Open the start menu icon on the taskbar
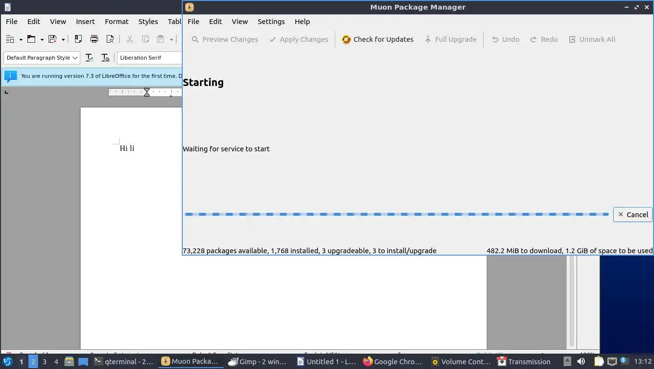 coord(8,362)
